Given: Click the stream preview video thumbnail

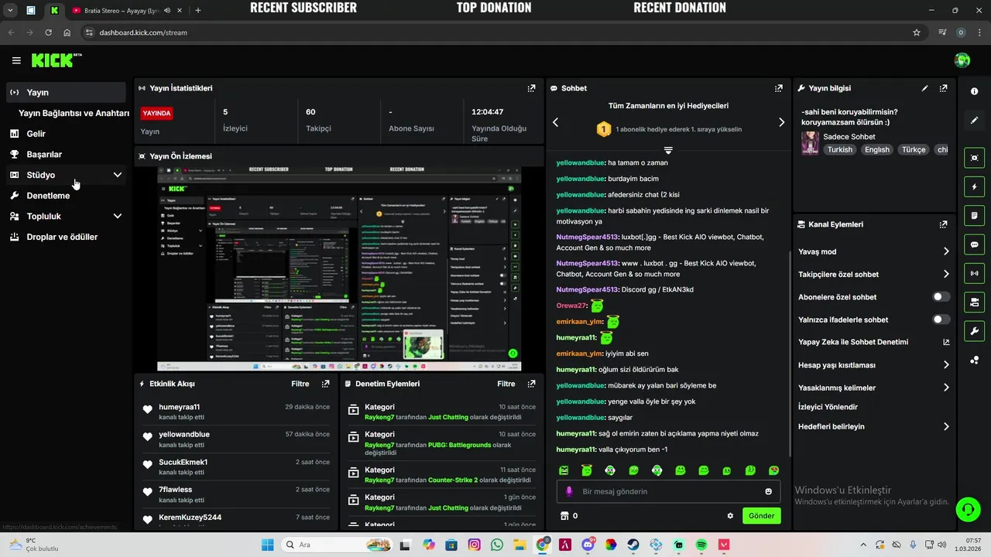Looking at the screenshot, I should tap(339, 268).
